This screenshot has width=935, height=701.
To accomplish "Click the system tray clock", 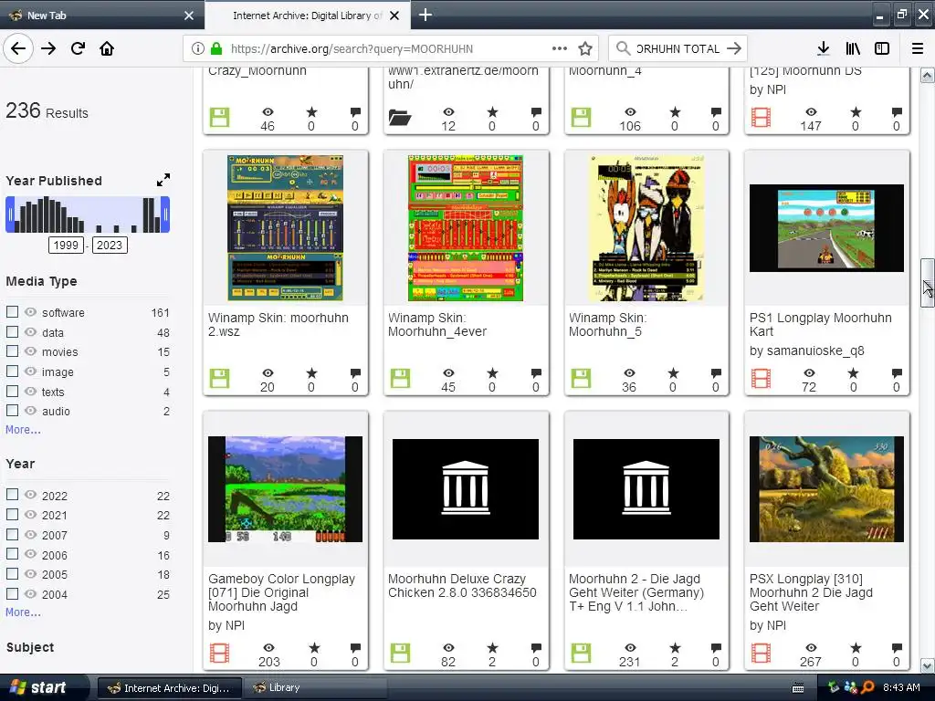I will click(901, 687).
